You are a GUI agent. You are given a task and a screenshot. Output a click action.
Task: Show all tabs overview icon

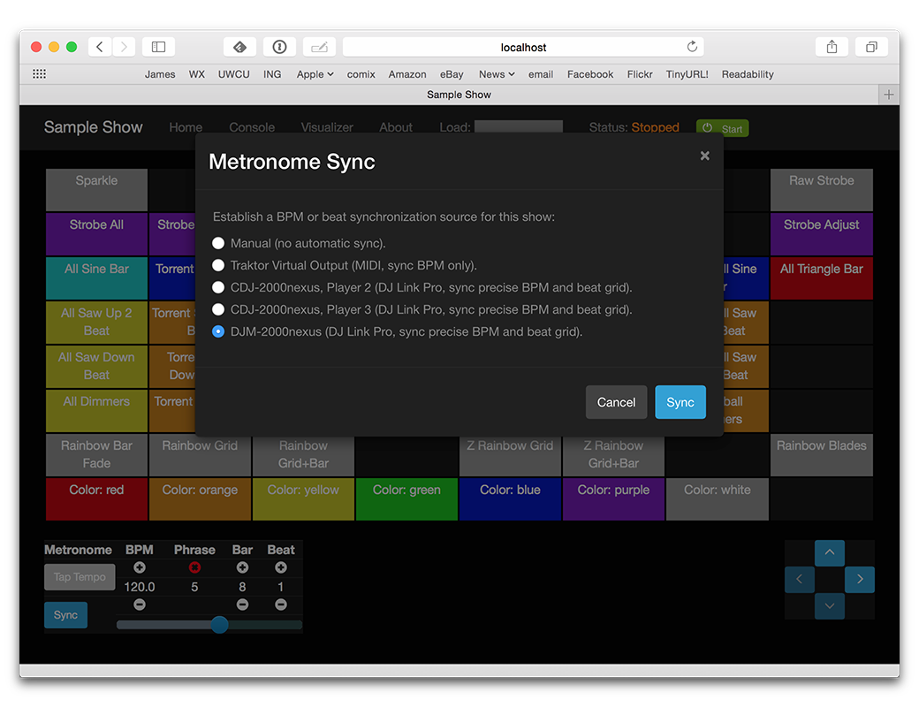[871, 47]
